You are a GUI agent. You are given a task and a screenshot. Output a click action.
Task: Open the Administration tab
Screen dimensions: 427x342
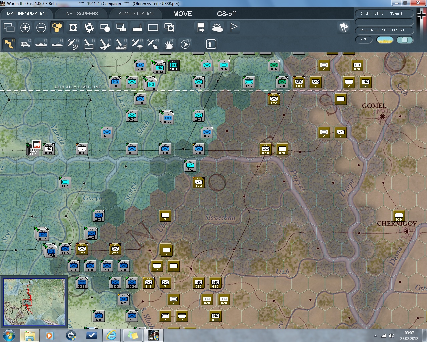pyautogui.click(x=136, y=14)
